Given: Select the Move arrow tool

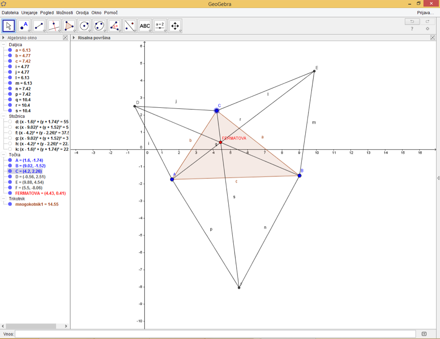Looking at the screenshot, I should coord(8,26).
